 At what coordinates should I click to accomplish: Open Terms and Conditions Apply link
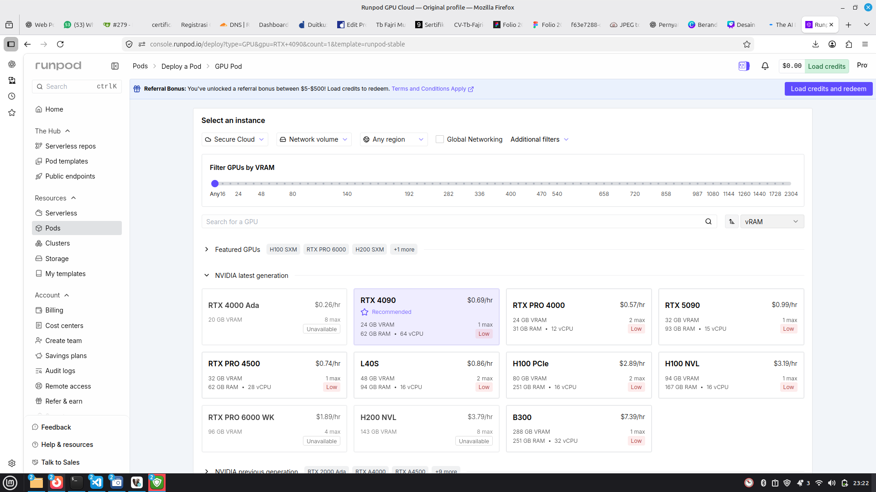point(433,89)
